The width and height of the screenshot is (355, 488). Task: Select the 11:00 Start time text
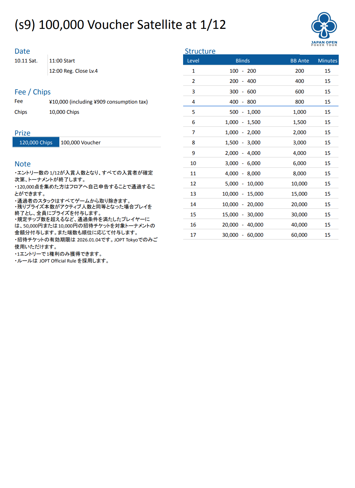(62, 61)
